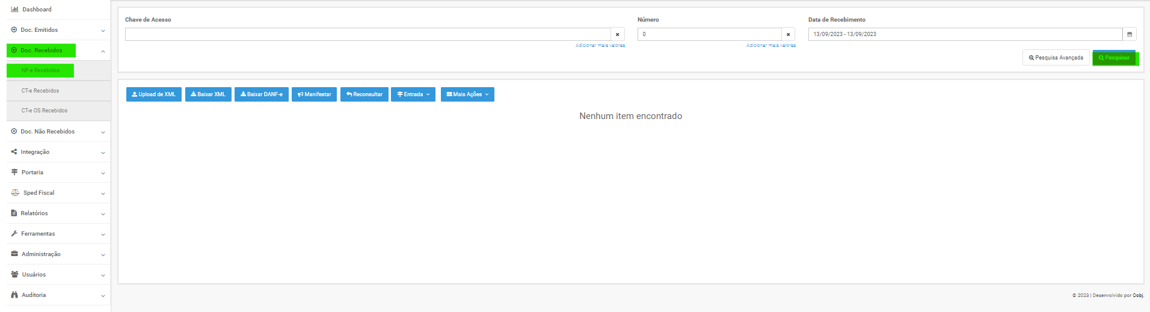The width and height of the screenshot is (1150, 312).
Task: Click the calendar icon beside date range
Action: pos(1129,34)
